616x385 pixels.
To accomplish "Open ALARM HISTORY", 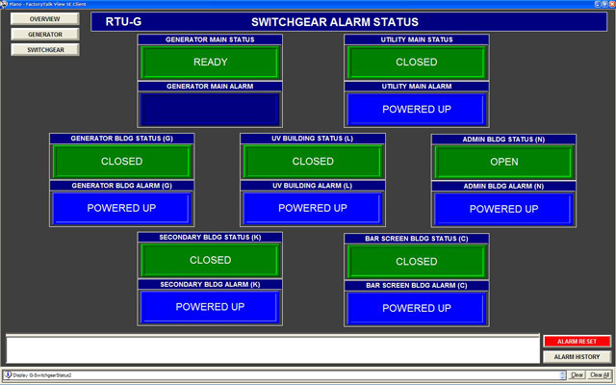I will (577, 356).
